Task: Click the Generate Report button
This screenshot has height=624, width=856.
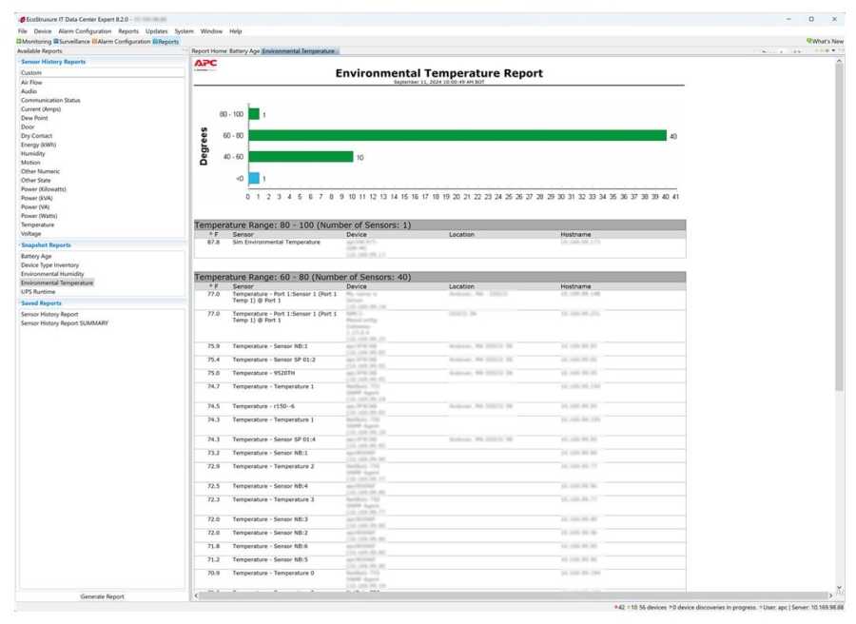Action: (102, 596)
